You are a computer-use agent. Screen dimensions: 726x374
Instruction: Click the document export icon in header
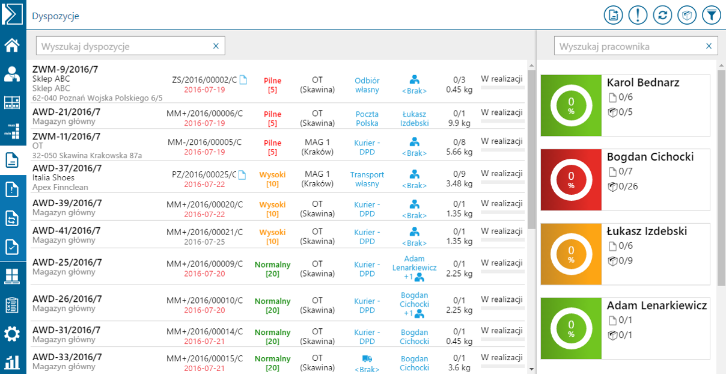[x=613, y=15]
